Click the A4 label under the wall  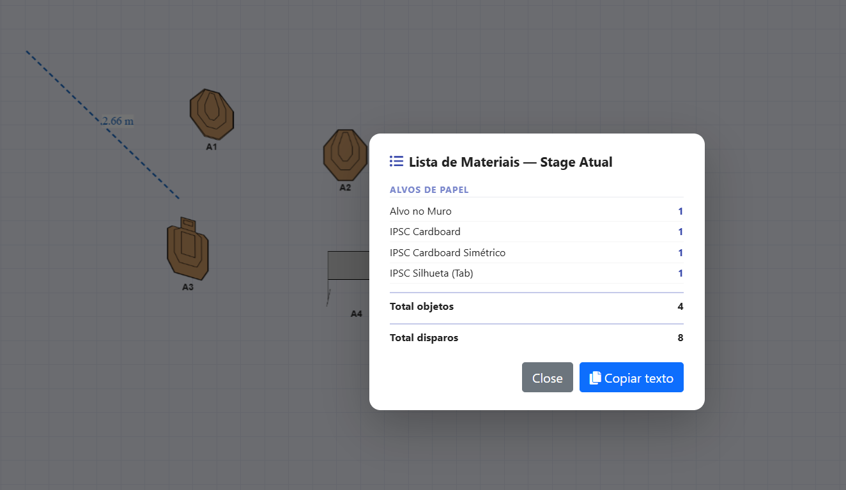pyautogui.click(x=357, y=314)
